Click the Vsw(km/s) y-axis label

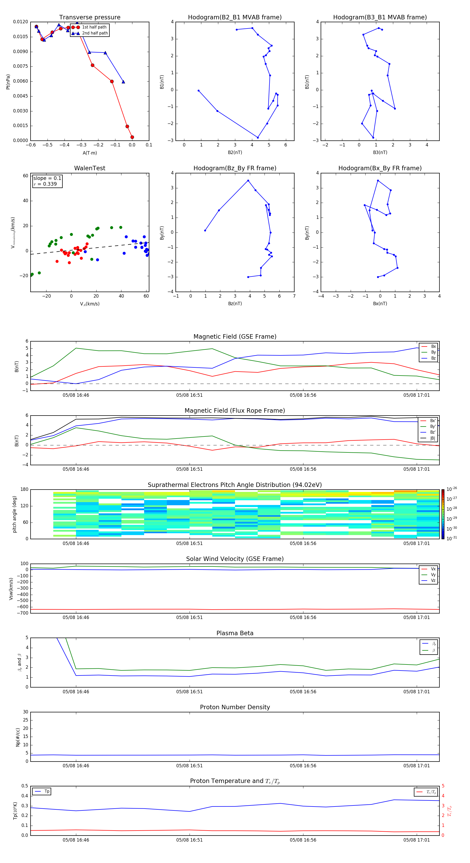click(x=11, y=589)
